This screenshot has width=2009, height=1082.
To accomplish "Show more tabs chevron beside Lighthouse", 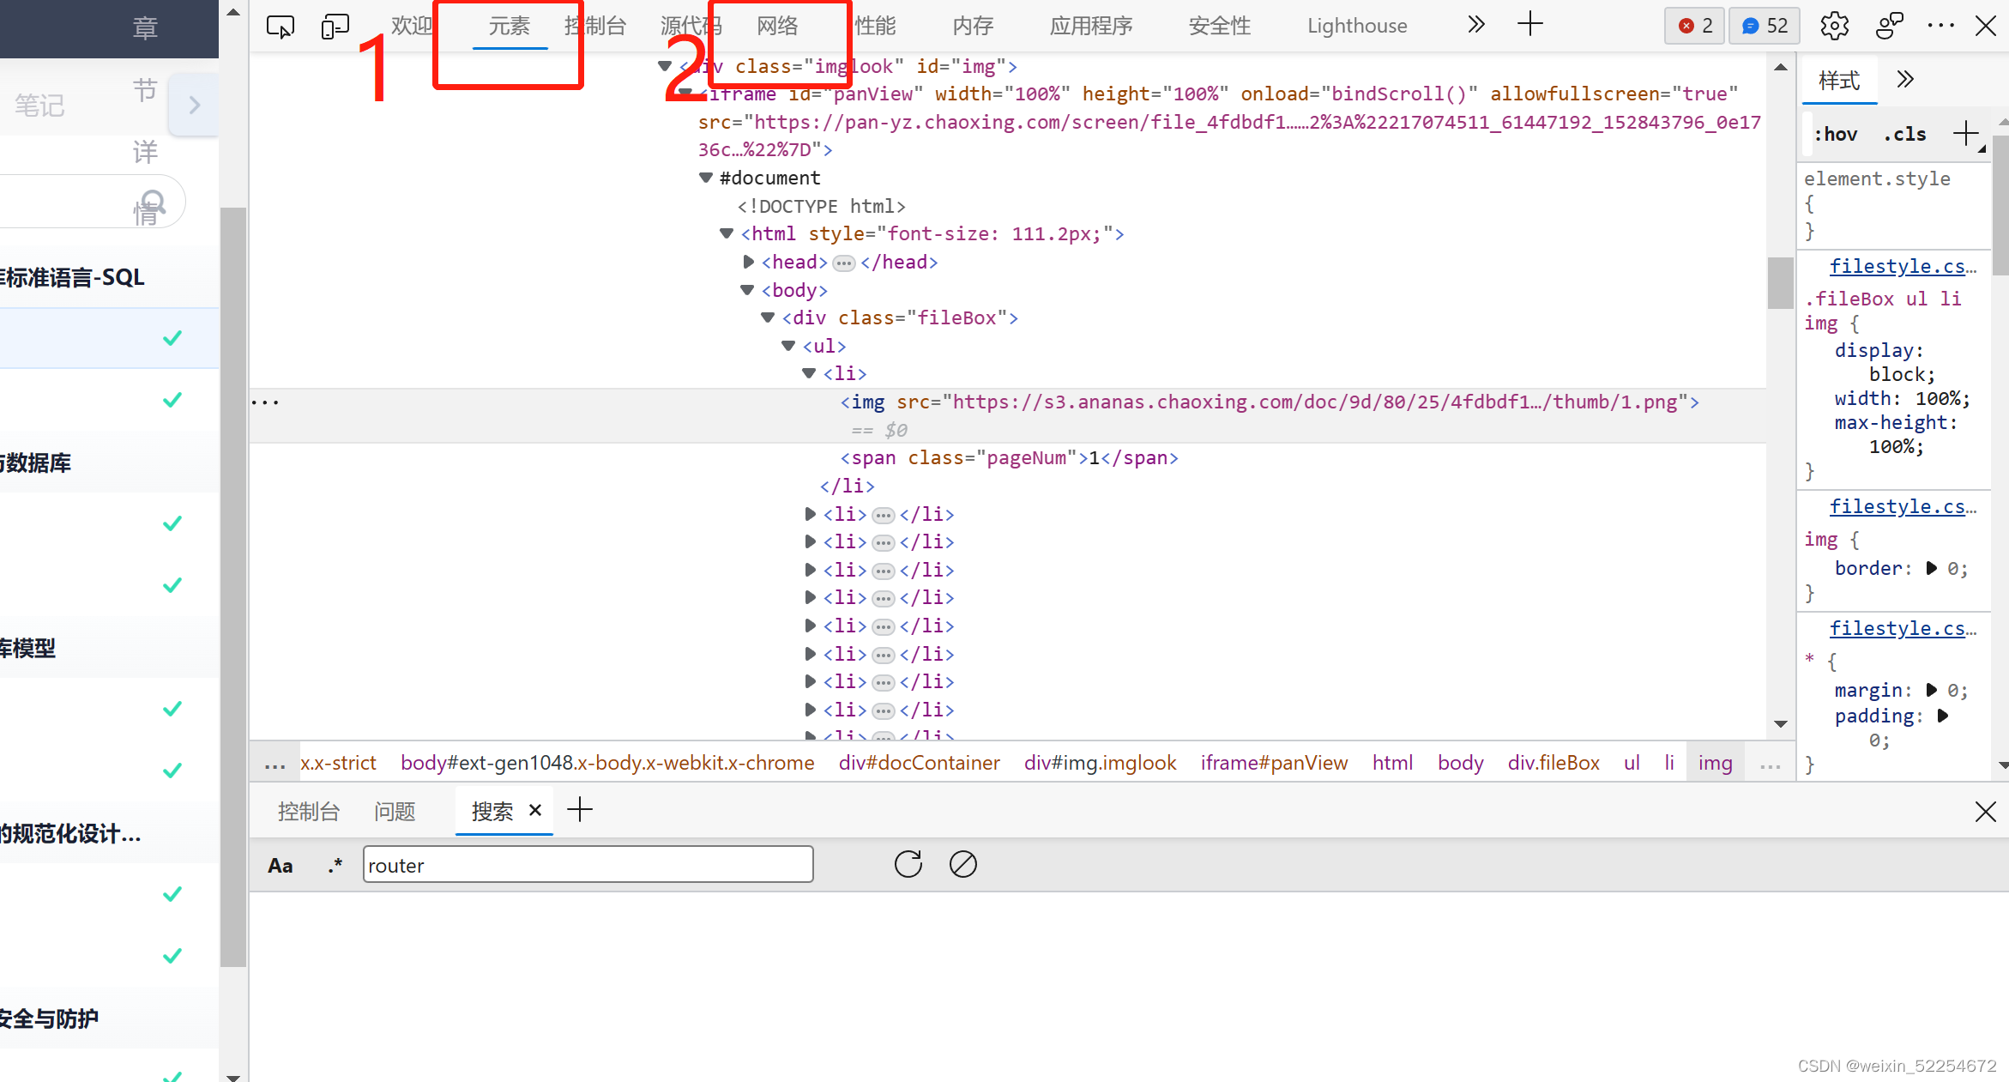I will pyautogui.click(x=1475, y=24).
